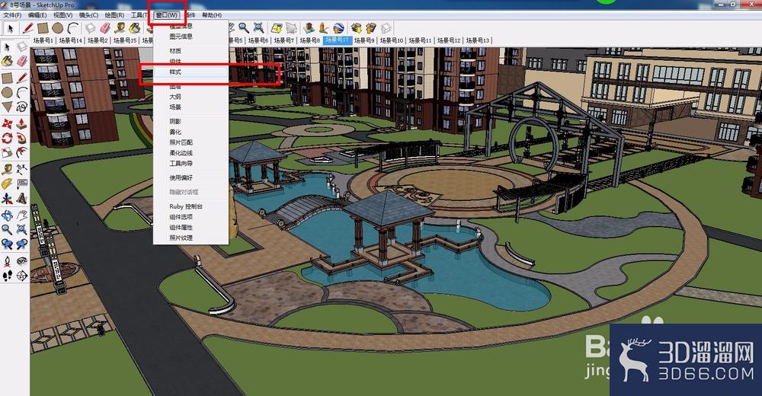This screenshot has width=762, height=396.
Task: Open the 文件(F) menu
Action: pos(13,15)
